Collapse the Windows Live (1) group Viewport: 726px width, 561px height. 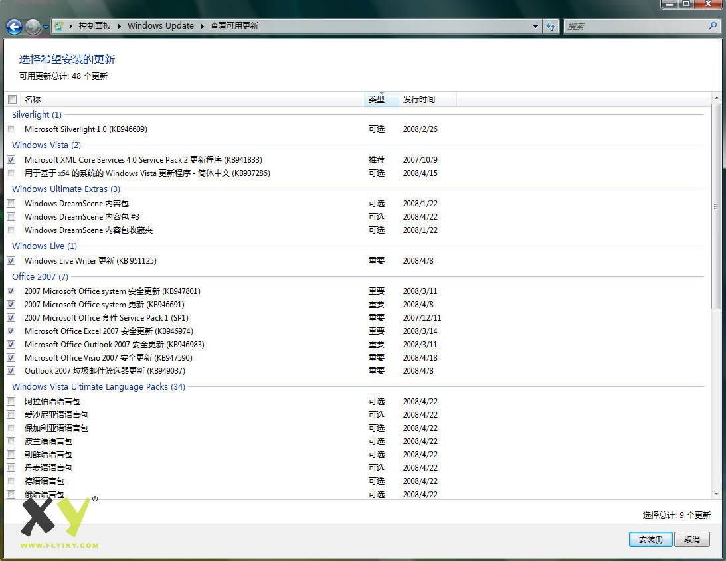pyautogui.click(x=45, y=246)
